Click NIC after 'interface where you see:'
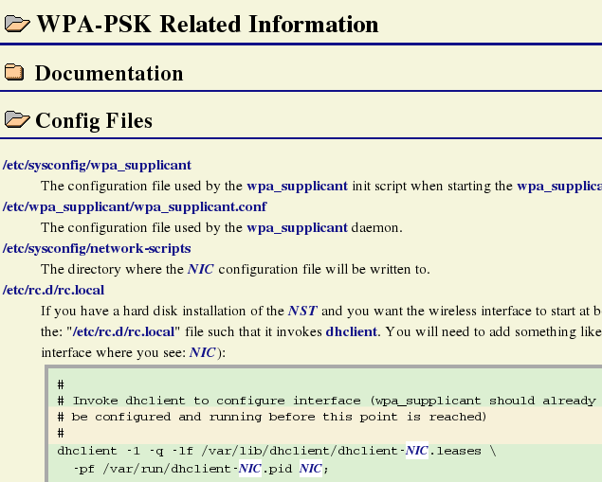 click(202, 352)
